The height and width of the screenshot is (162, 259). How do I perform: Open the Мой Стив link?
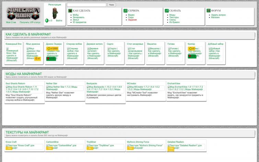pos(11,22)
